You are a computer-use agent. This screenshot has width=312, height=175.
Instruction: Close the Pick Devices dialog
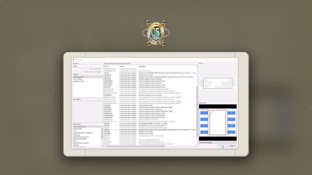(x=235, y=59)
